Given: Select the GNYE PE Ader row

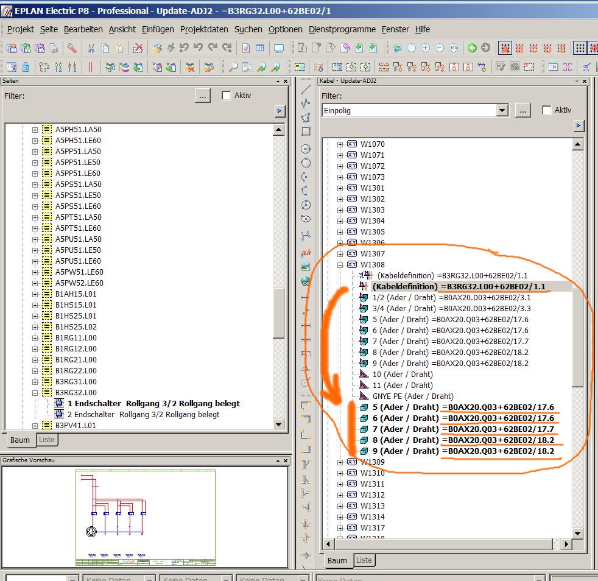Looking at the screenshot, I should click(x=413, y=396).
